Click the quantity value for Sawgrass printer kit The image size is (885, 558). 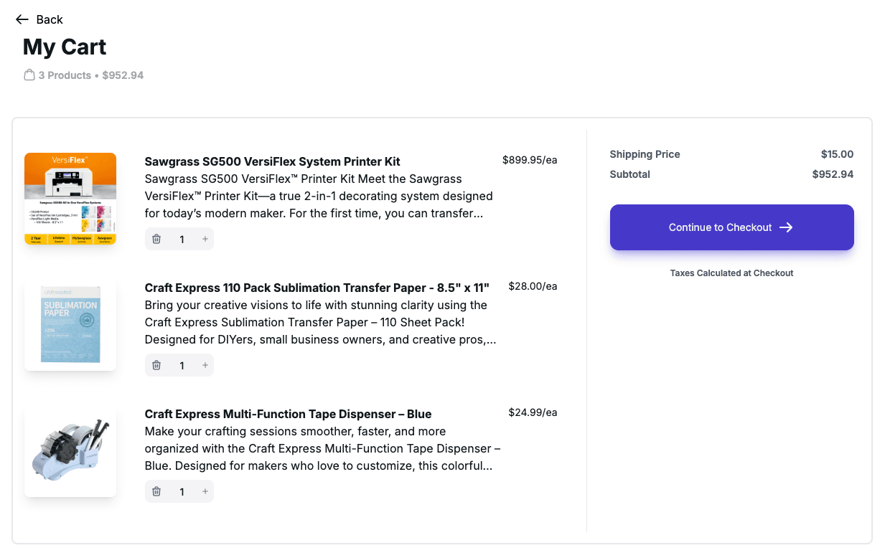pos(182,240)
